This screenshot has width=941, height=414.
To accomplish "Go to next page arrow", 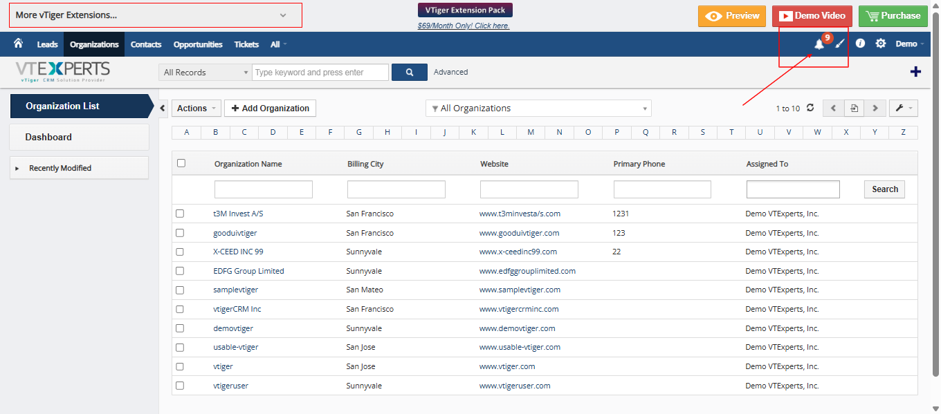I will tap(875, 108).
